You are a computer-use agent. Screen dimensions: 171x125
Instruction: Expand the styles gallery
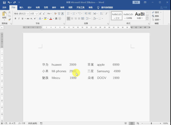tap(147, 19)
